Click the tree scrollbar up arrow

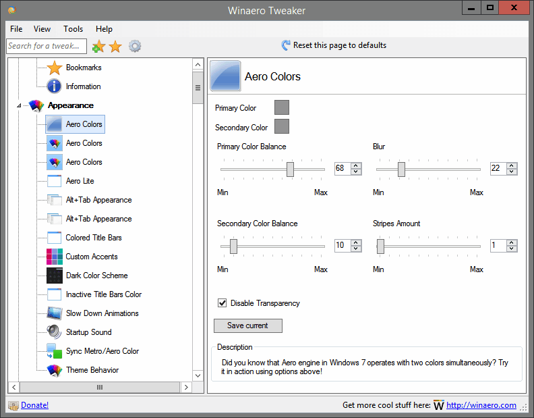tap(198, 65)
